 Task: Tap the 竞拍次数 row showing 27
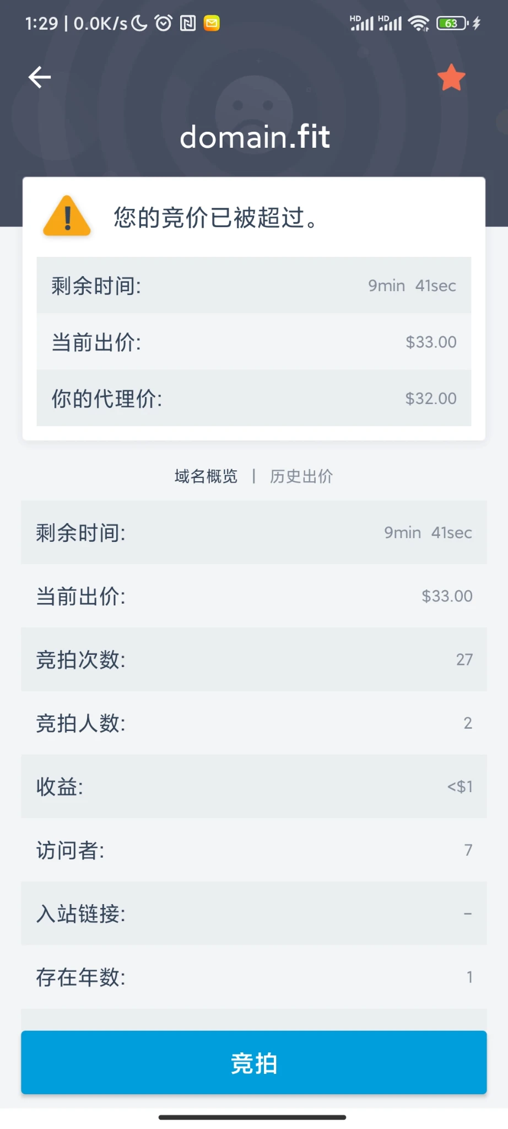pyautogui.click(x=254, y=659)
